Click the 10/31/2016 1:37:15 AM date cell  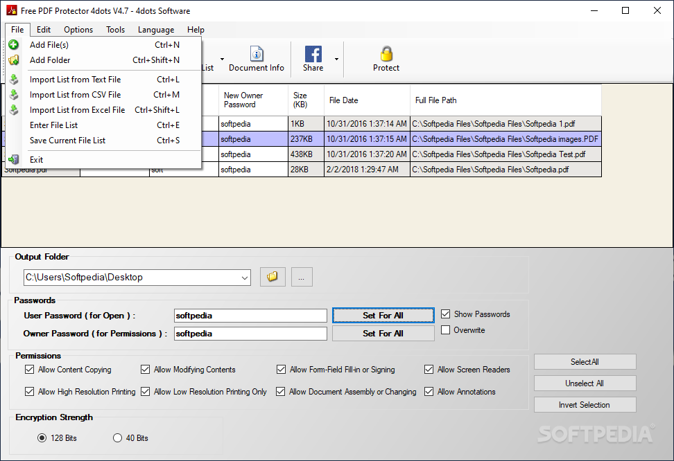point(367,139)
